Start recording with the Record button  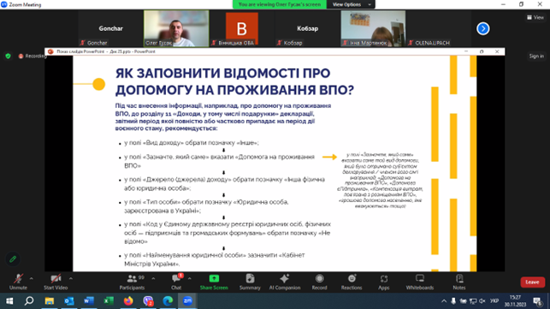tap(320, 282)
